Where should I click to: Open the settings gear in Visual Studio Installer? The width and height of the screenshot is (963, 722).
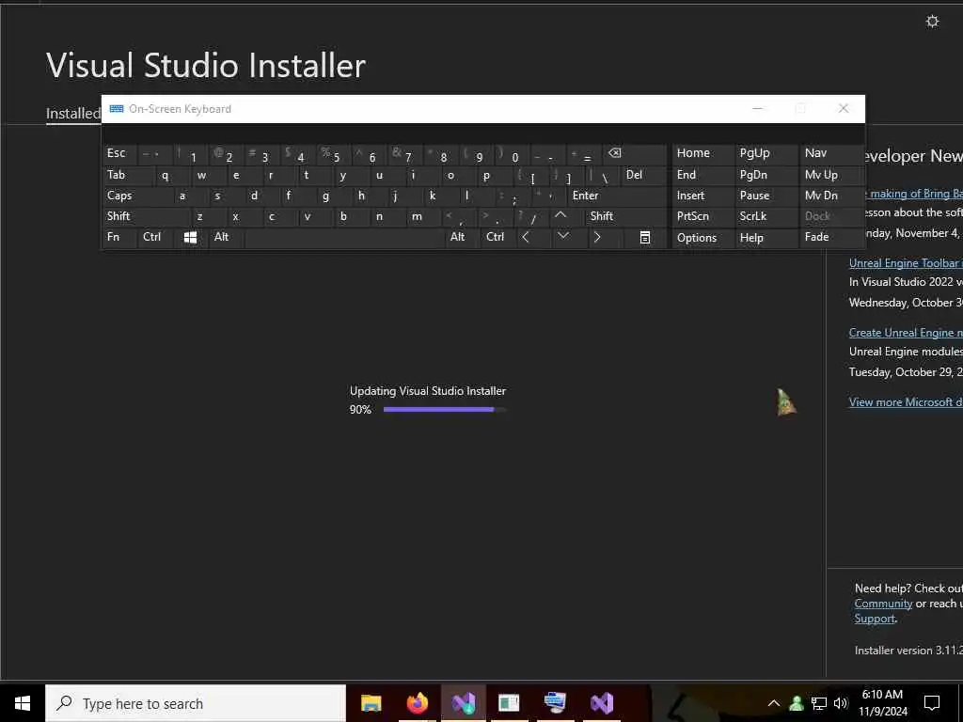coord(932,22)
